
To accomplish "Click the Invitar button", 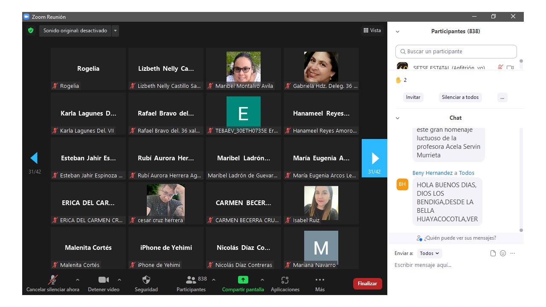I will [413, 97].
